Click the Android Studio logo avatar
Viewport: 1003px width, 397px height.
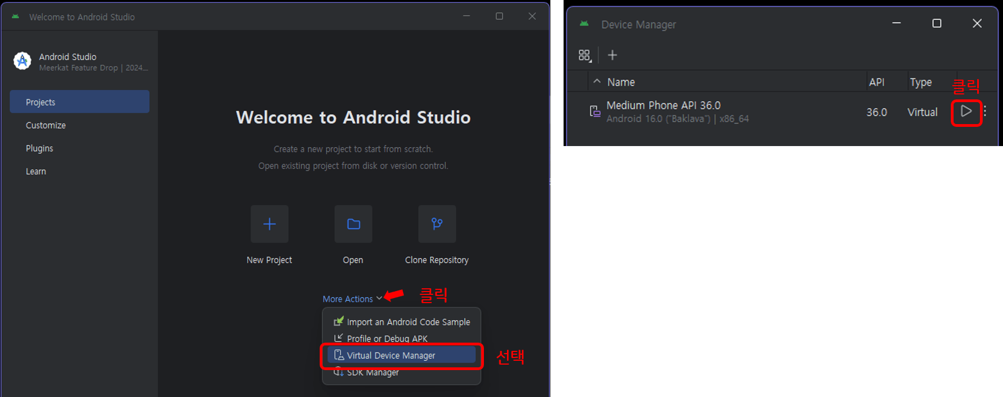23,61
